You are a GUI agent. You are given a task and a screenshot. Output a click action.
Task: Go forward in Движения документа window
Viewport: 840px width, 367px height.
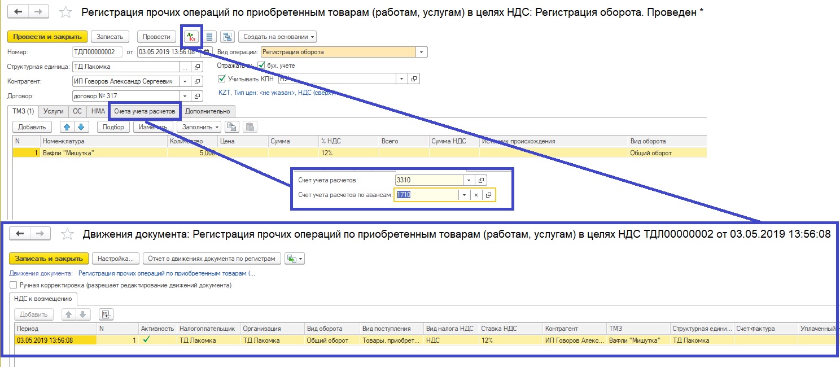[40, 233]
